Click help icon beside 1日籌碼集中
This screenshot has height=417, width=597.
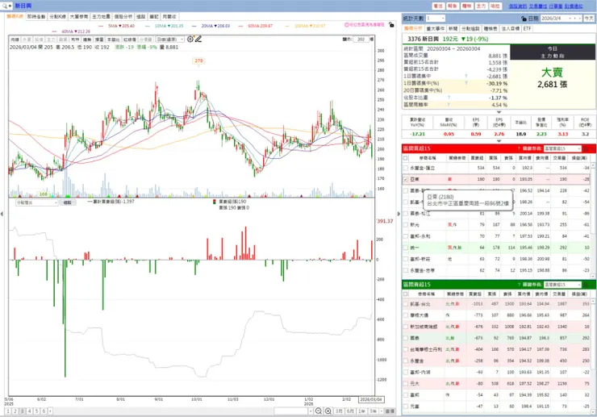466,76
